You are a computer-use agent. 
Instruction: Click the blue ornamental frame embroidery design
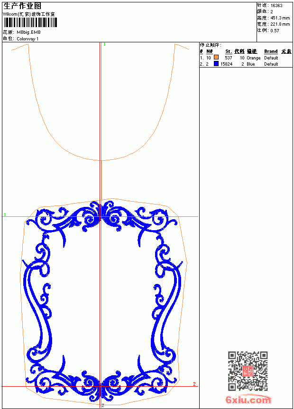coord(101,301)
